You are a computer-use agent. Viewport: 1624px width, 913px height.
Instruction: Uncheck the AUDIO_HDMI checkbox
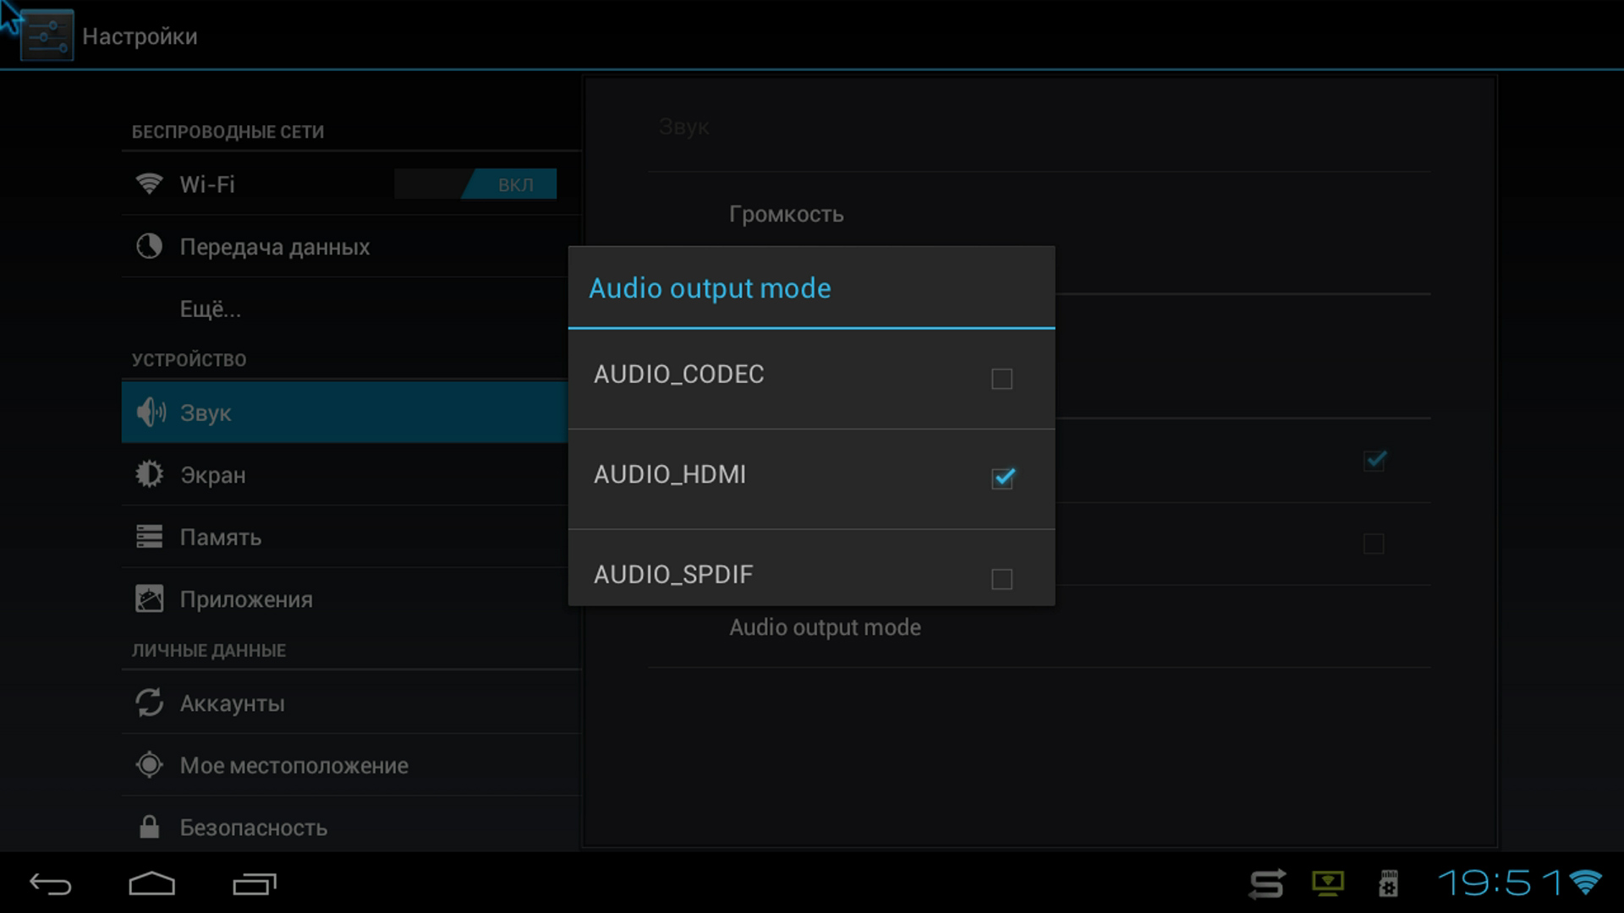point(1002,478)
